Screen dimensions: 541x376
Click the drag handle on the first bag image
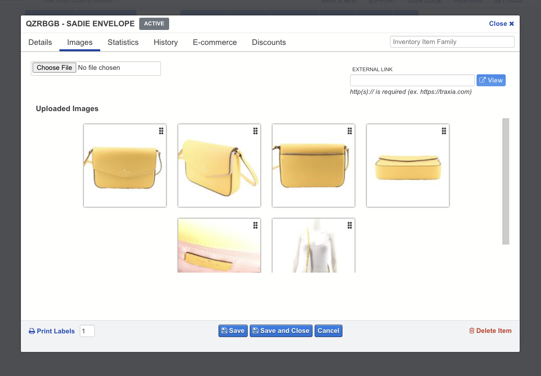point(161,131)
